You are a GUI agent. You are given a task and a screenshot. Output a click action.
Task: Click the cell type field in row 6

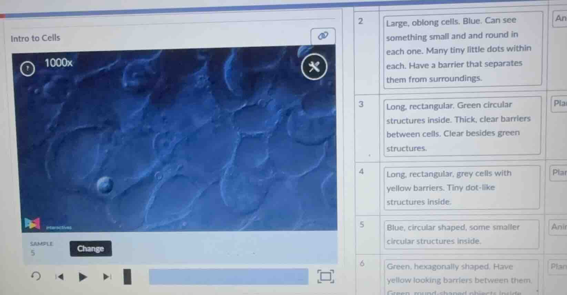click(557, 267)
